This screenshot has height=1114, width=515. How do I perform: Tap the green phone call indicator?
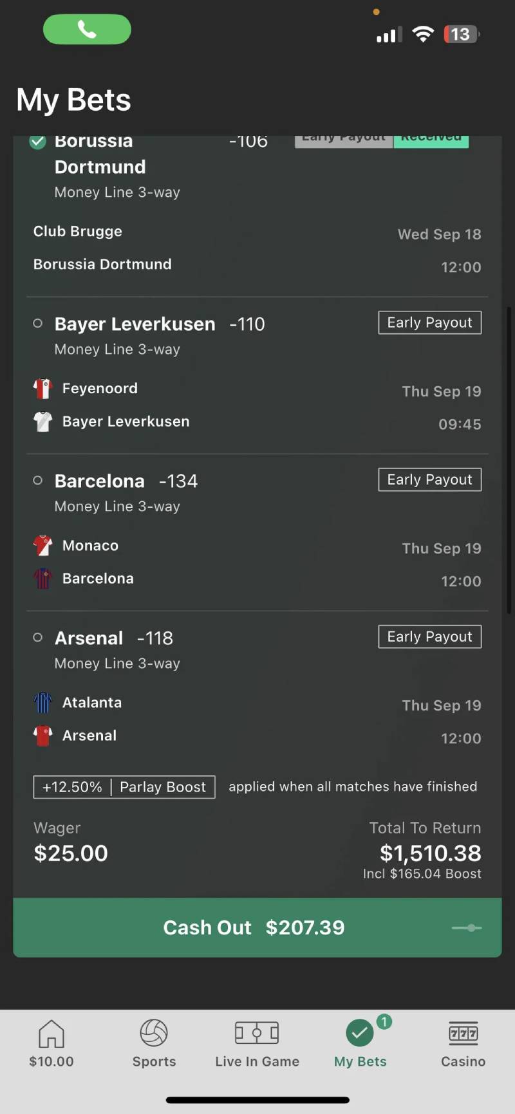pyautogui.click(x=87, y=29)
